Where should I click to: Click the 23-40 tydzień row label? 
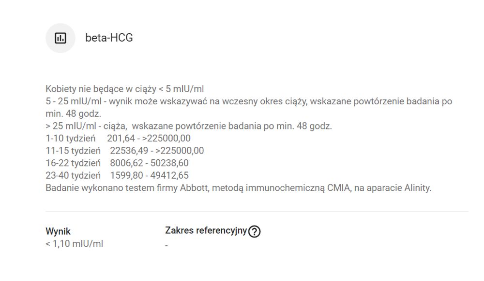point(73,175)
